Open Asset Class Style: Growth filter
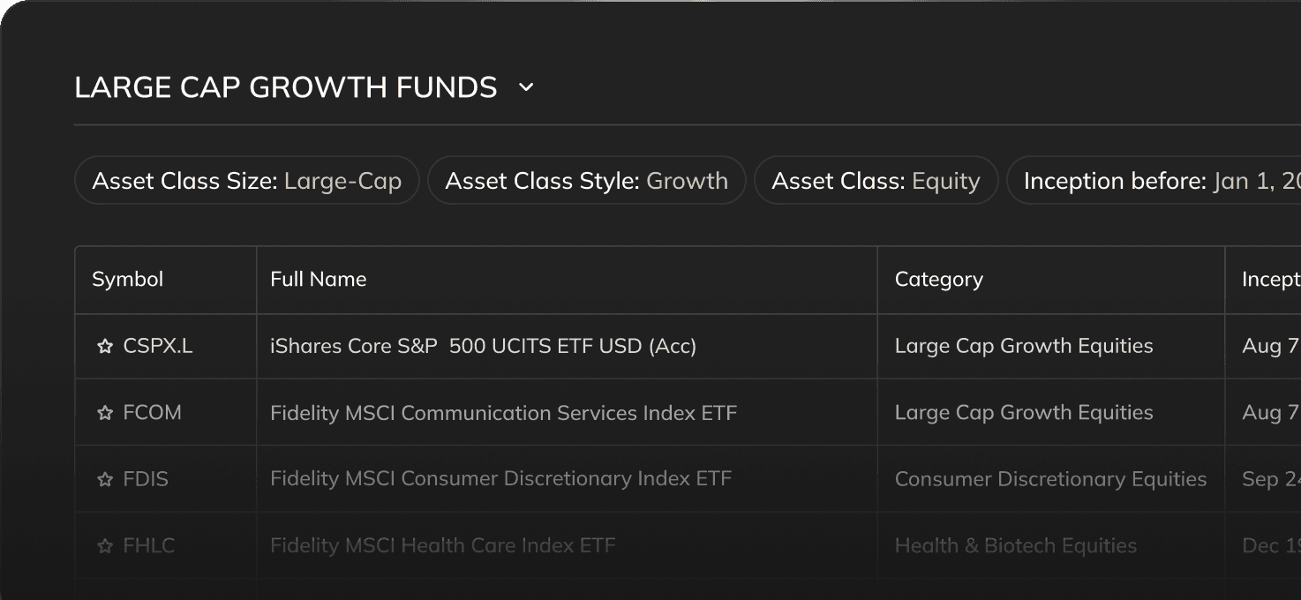The image size is (1301, 600). pyautogui.click(x=586, y=181)
